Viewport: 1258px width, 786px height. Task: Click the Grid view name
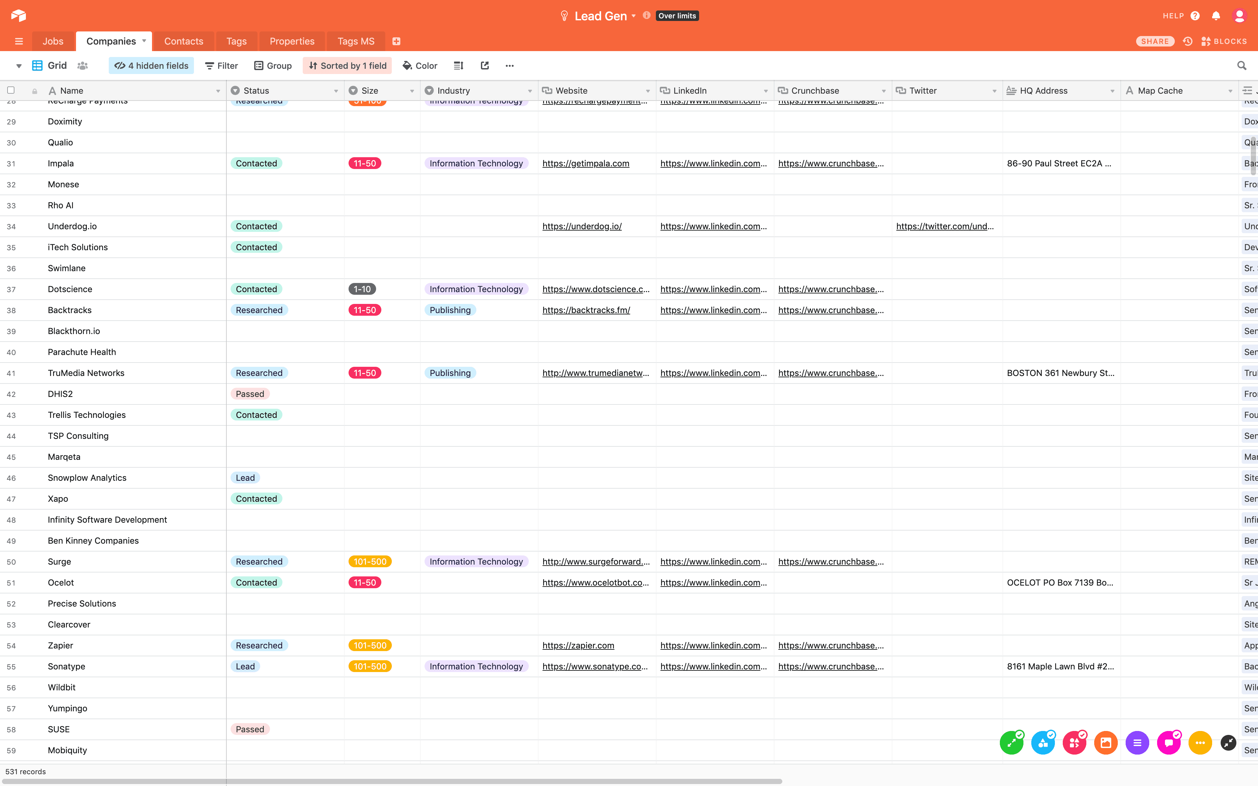tap(57, 65)
